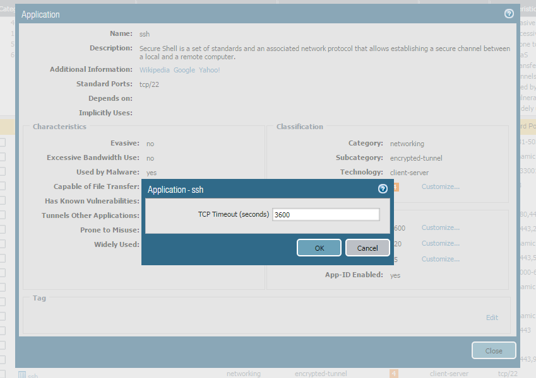The height and width of the screenshot is (378, 536).
Task: Click Customize link beside value 600
Action: 440,227
